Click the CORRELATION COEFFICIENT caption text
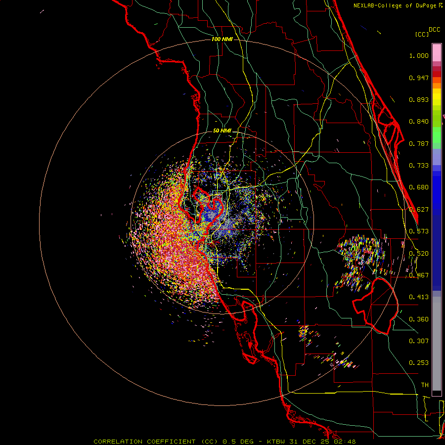445x445 pixels. point(144,442)
